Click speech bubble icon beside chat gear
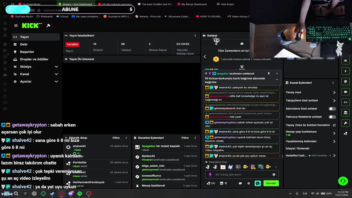This screenshot has width=352, height=198. 240,183
